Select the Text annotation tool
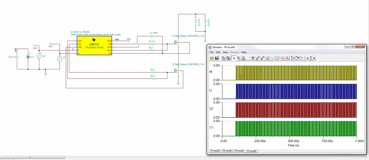Image resolution: width=369 pixels, height=160 pixels. 253,58
